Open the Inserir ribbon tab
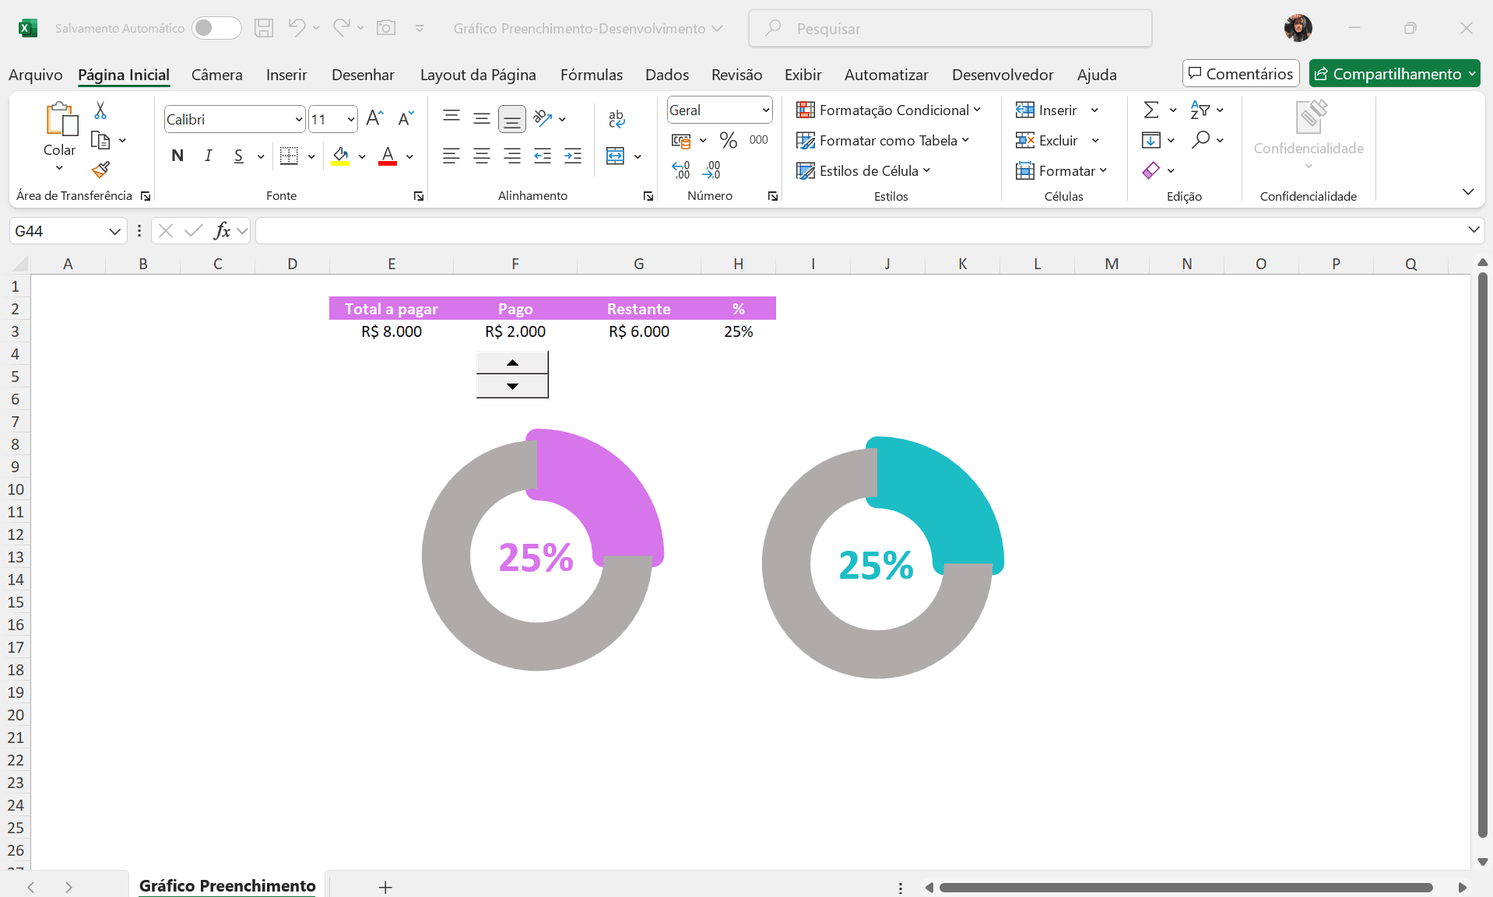Image resolution: width=1493 pixels, height=897 pixels. pos(286,75)
